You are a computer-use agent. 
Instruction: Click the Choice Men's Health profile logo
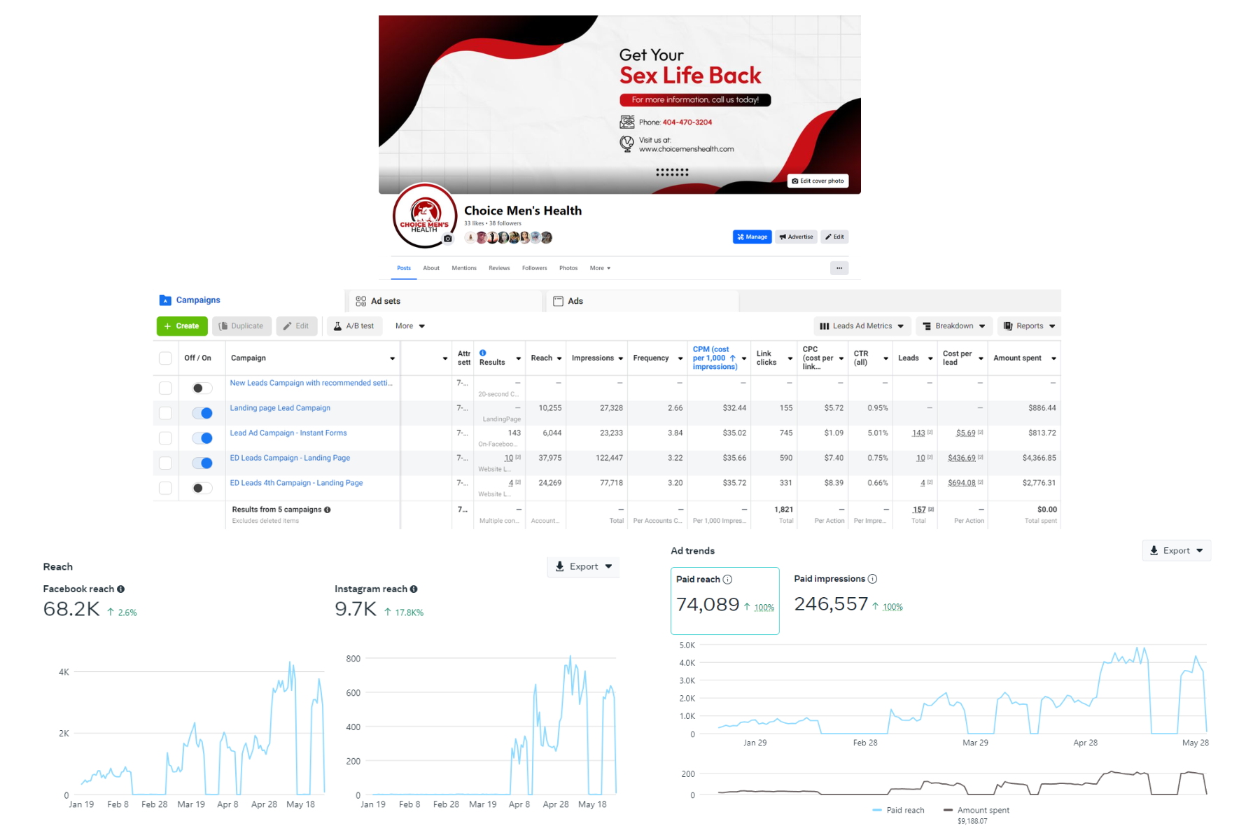coord(424,216)
